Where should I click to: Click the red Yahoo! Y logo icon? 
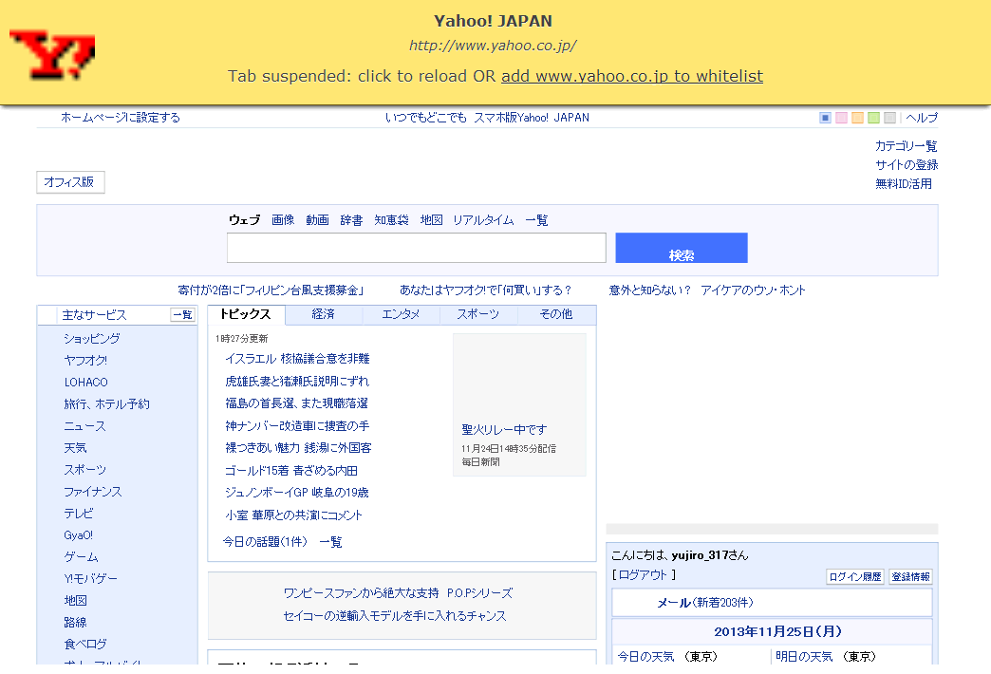pos(52,54)
